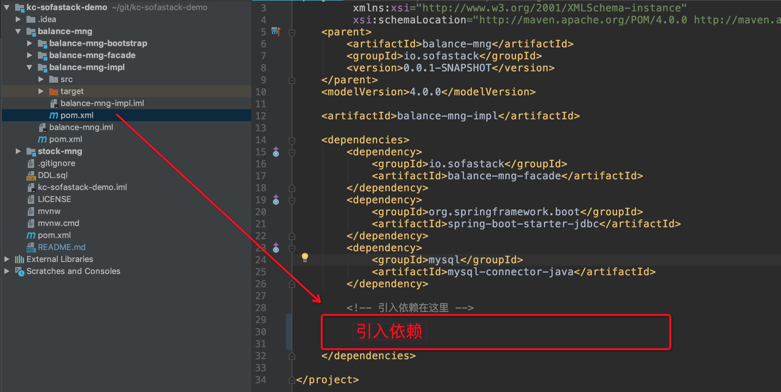Expand the balance-mng-bootstrap module arrow
This screenshot has width=781, height=392.
[x=29, y=43]
